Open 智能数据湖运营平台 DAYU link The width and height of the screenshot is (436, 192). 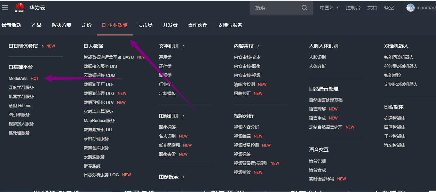click(x=109, y=57)
